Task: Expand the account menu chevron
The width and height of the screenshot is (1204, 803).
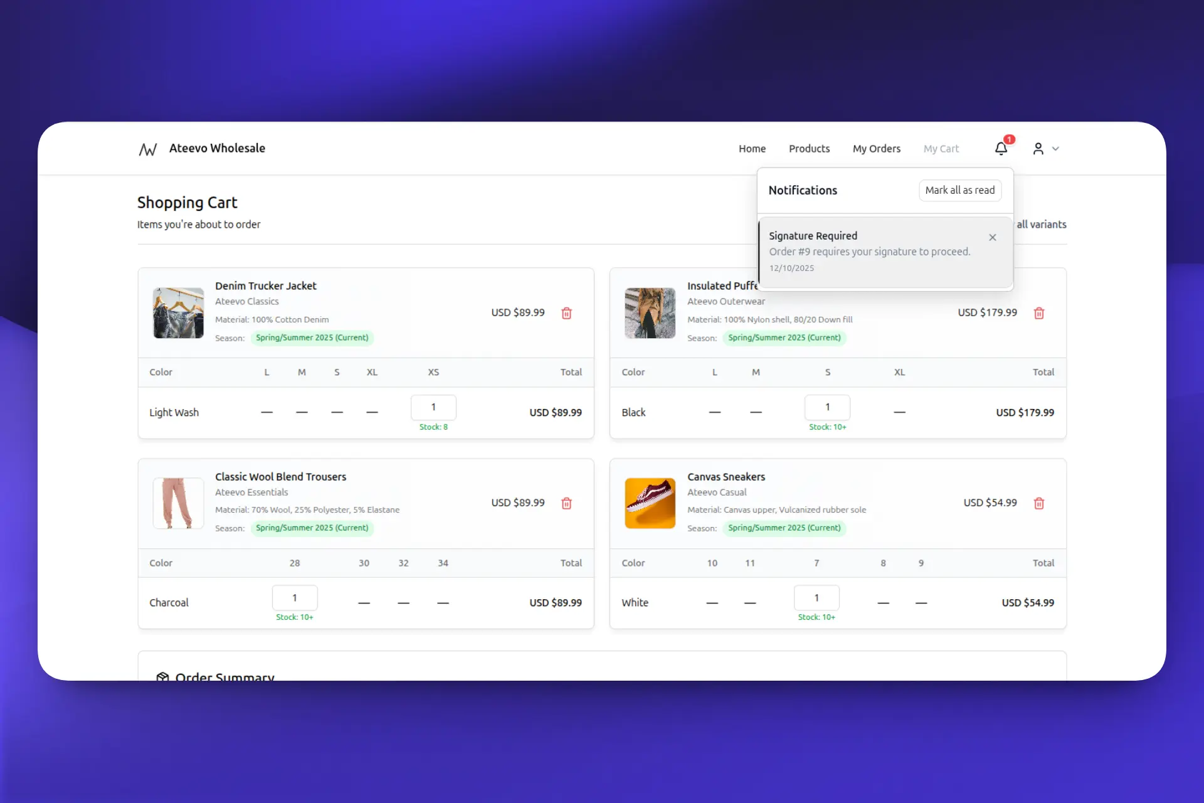Action: [1055, 149]
